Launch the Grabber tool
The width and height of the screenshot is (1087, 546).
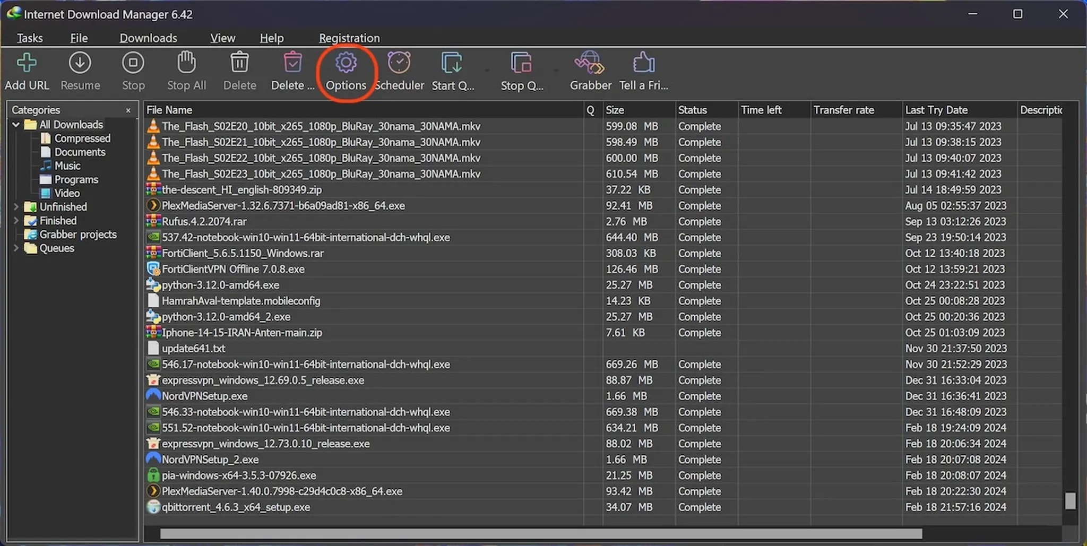point(590,63)
